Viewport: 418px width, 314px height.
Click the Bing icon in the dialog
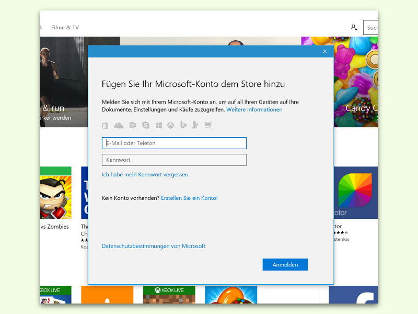(x=183, y=125)
